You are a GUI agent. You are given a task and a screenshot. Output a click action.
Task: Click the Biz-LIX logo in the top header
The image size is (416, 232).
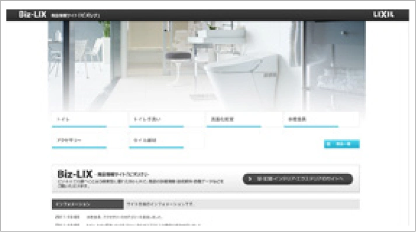click(x=32, y=15)
